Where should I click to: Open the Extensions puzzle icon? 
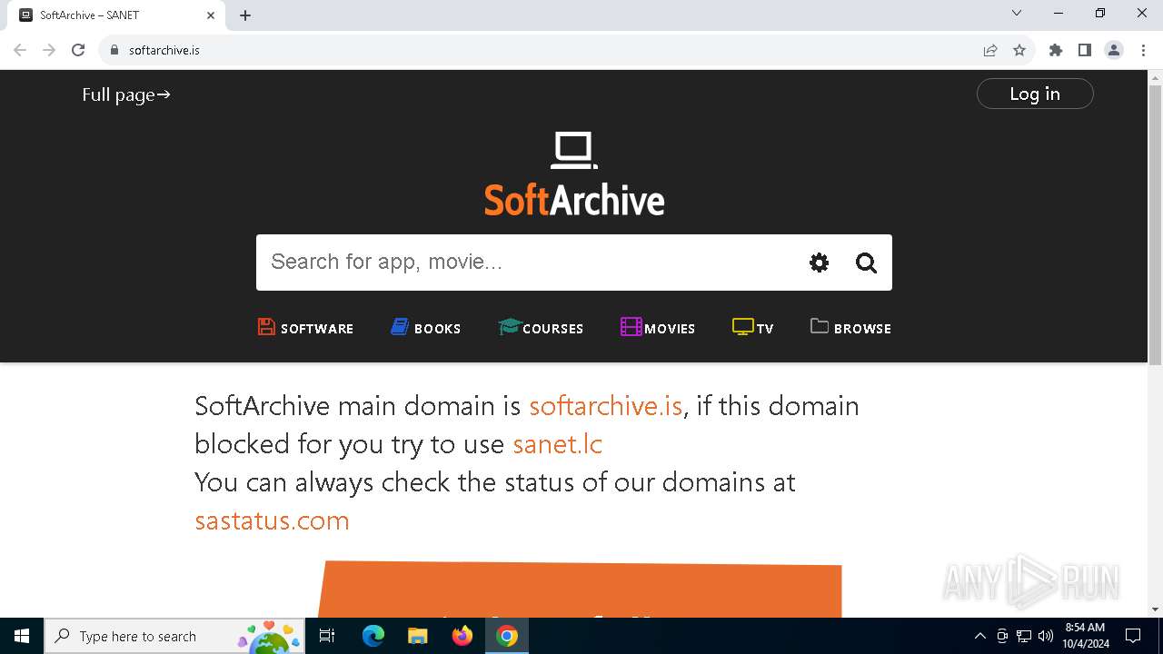[1056, 50]
